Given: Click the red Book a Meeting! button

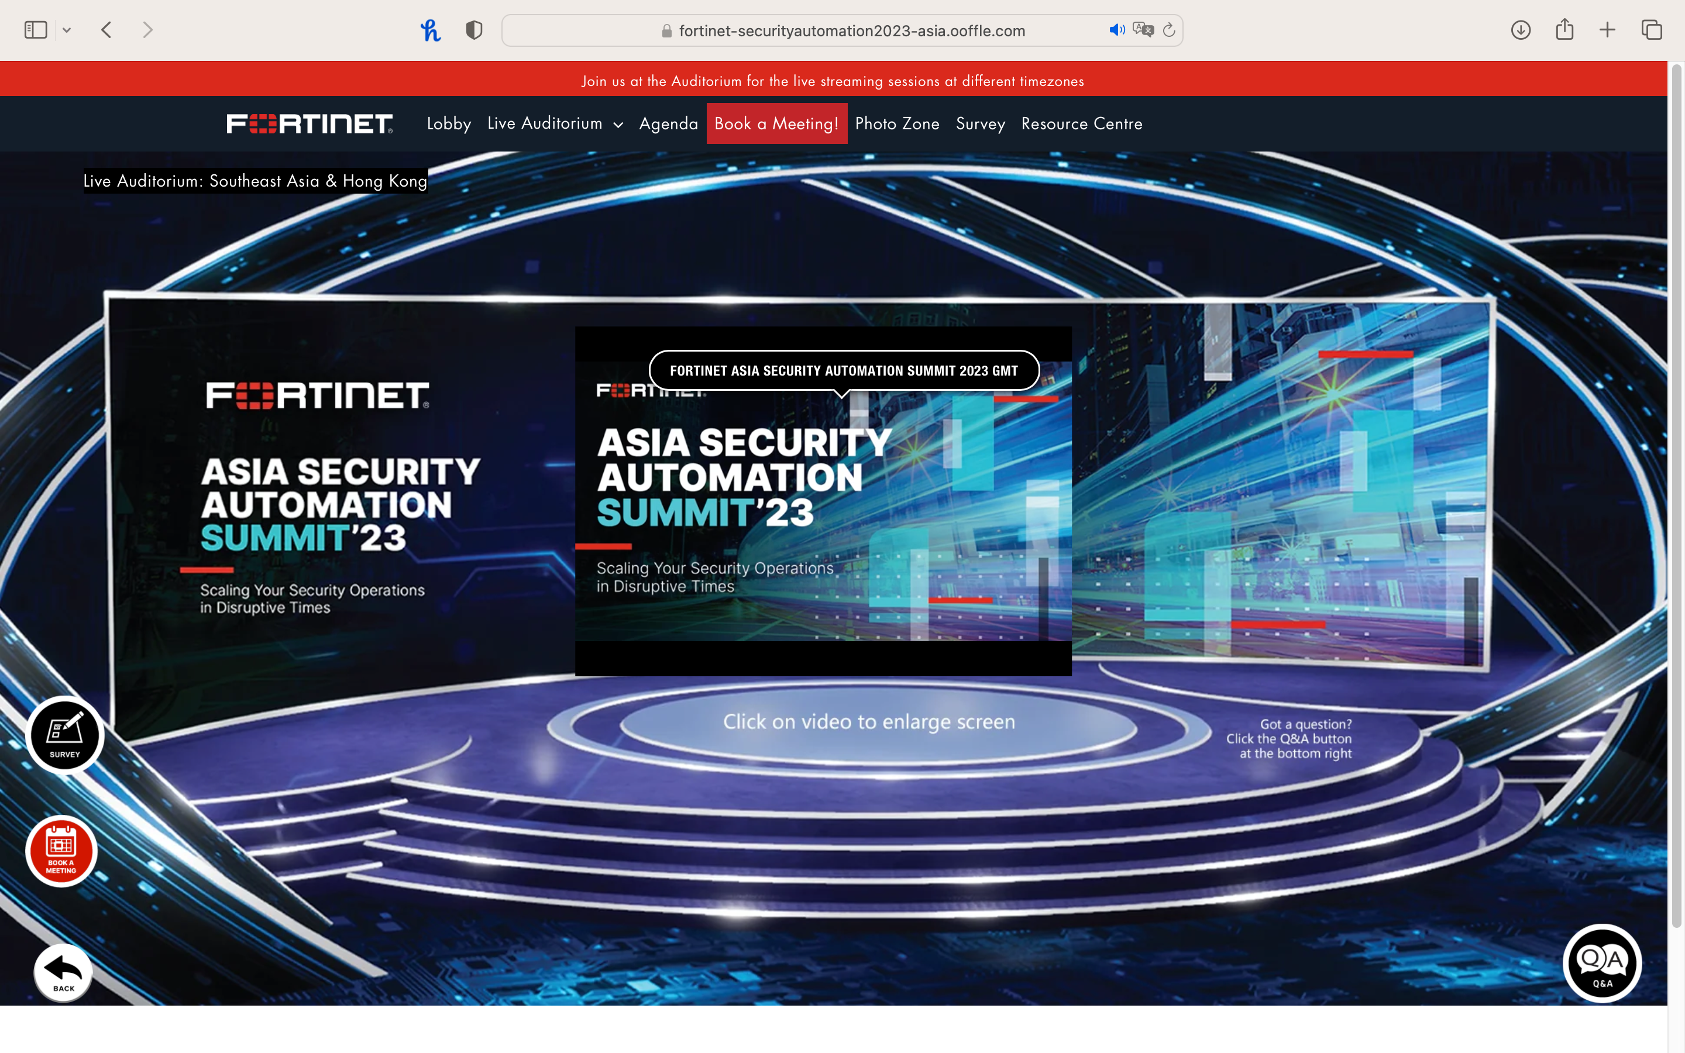Looking at the screenshot, I should (x=776, y=123).
